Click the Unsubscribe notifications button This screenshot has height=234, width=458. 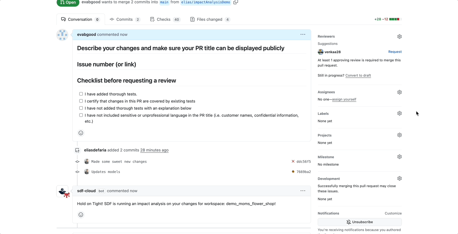(360, 222)
